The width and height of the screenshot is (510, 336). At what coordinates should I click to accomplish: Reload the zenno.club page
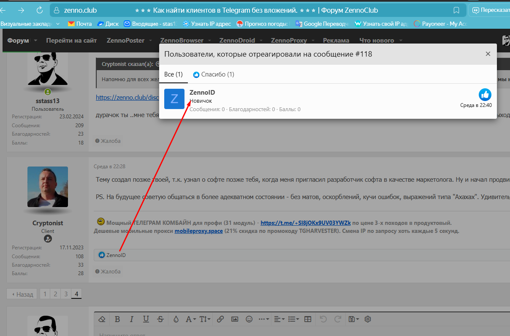pyautogui.click(x=40, y=10)
